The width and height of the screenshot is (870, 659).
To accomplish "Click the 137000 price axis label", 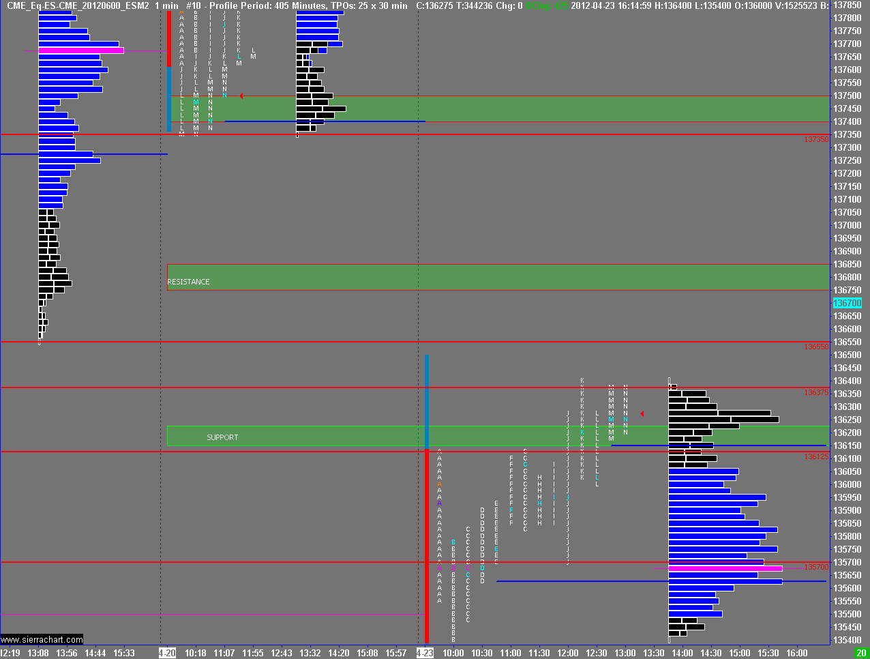I will click(847, 225).
